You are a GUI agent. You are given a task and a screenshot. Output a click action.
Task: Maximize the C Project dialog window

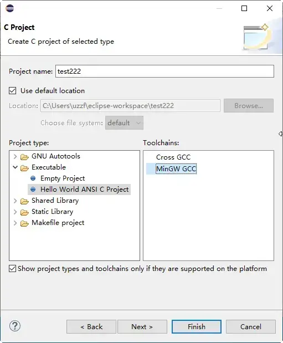click(244, 8)
